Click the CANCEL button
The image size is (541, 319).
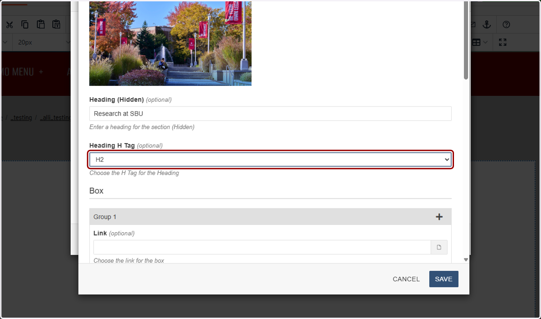(406, 279)
